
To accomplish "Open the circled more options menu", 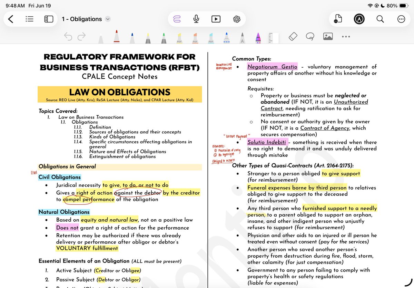I will pos(401,19).
